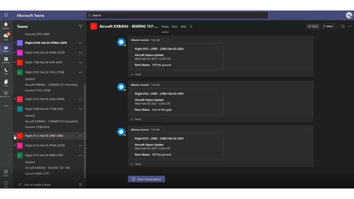Viewport: 354px width, 199px height.
Task: Open Calls in the sidebar
Action: (x=6, y=71)
